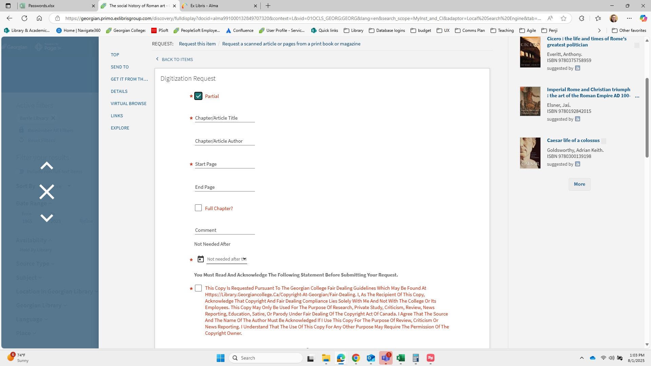Click the Comment input field
Image resolution: width=651 pixels, height=366 pixels.
click(x=225, y=230)
